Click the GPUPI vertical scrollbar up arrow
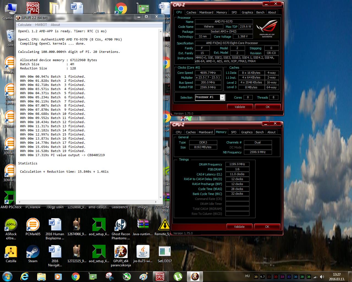Viewport: 352px width, 282px height. (x=161, y=31)
